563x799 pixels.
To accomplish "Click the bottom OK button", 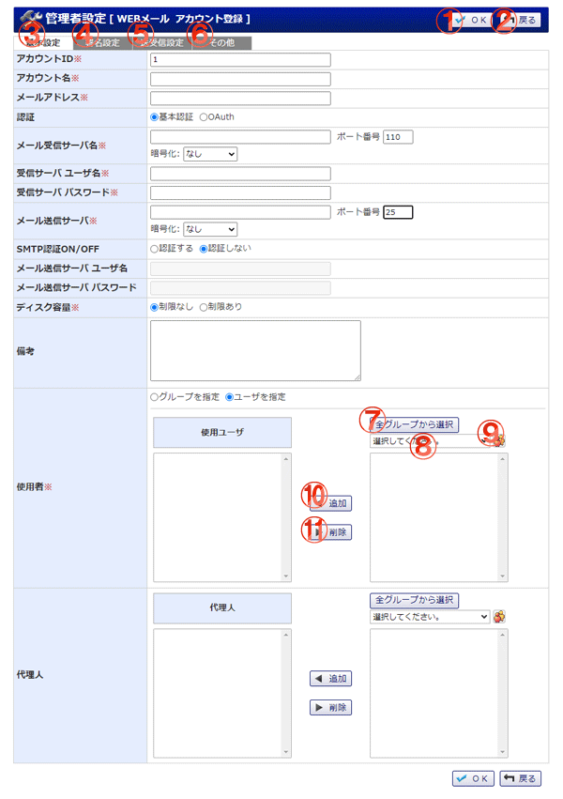I will (473, 778).
